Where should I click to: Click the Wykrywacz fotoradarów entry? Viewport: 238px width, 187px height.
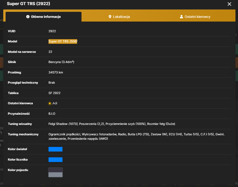pyautogui.click(x=99, y=134)
